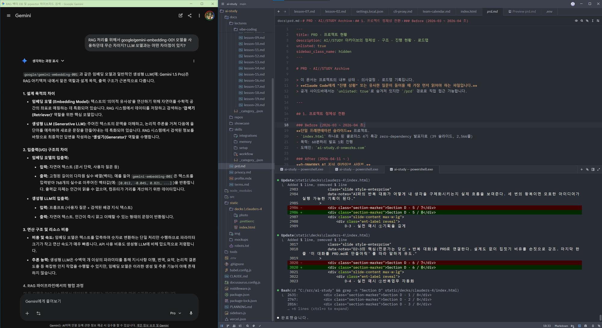Open CLAUDE.md in the file tree
The image size is (602, 328).
(x=239, y=276)
